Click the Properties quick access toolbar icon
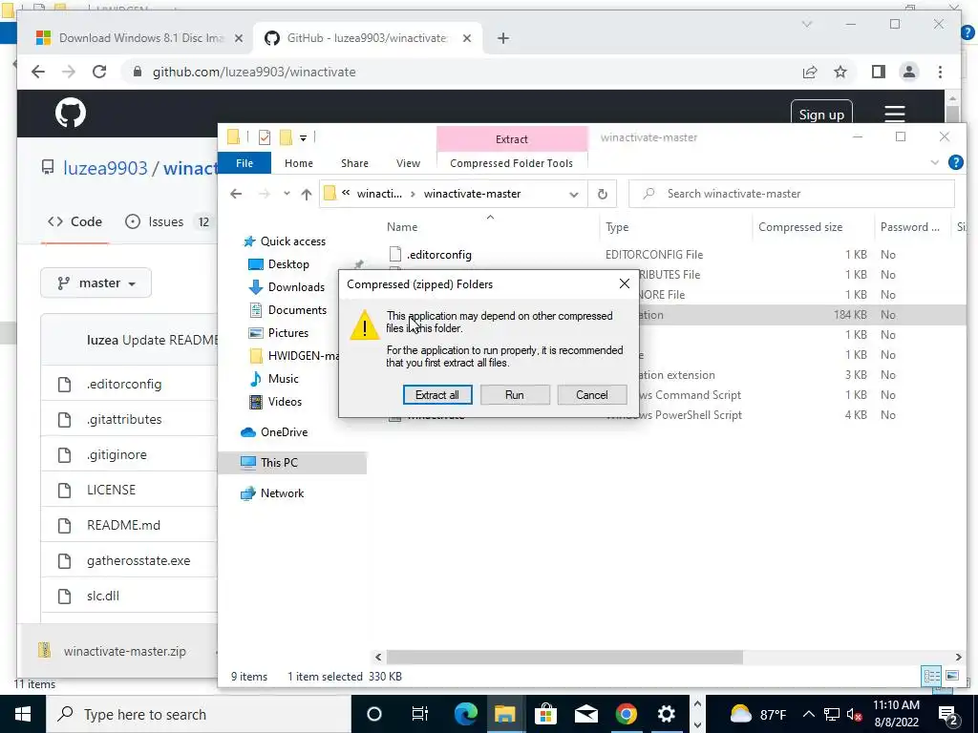 tap(265, 137)
